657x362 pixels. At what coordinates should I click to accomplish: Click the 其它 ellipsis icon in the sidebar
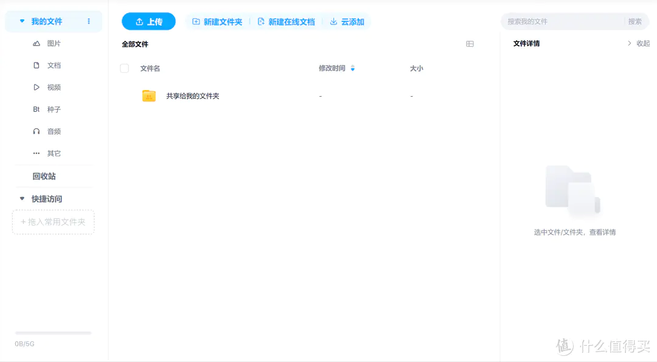click(x=38, y=153)
